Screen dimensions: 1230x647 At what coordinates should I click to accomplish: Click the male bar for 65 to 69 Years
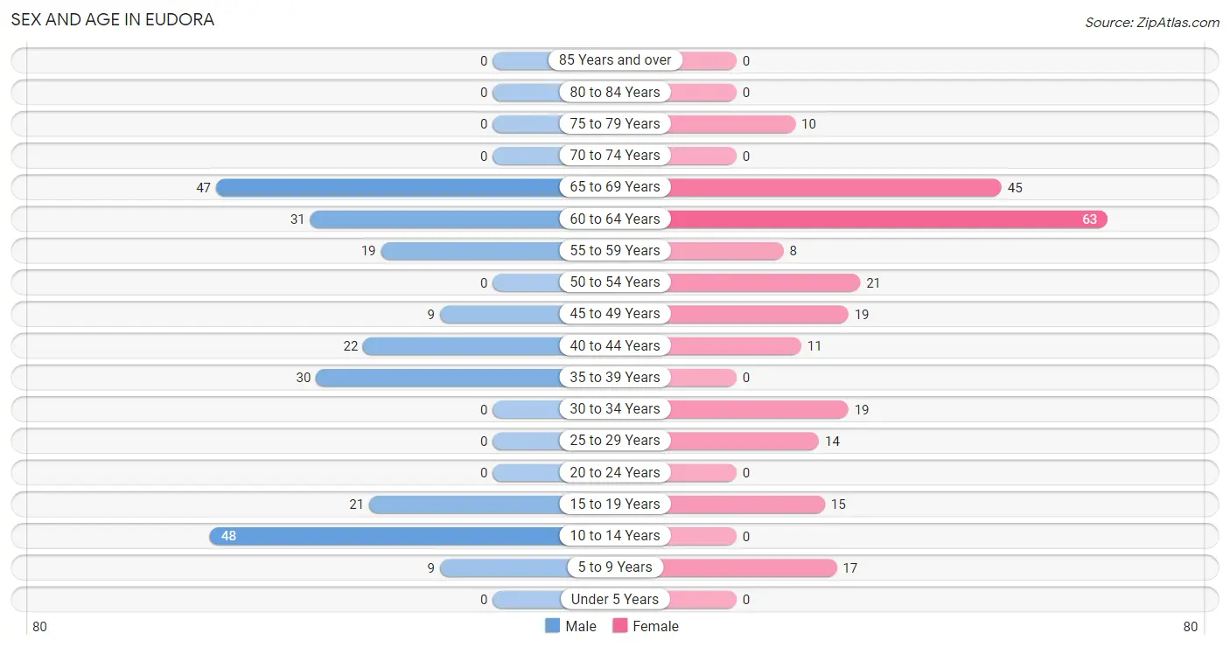coord(392,187)
